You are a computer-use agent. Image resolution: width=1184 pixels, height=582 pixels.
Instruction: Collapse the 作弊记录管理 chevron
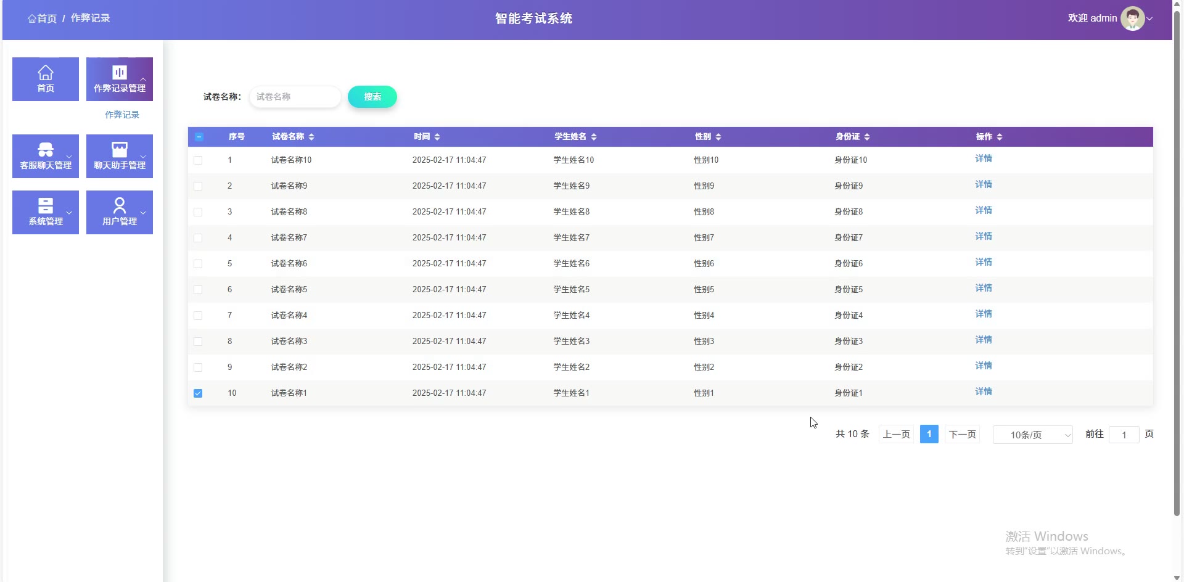coord(143,79)
